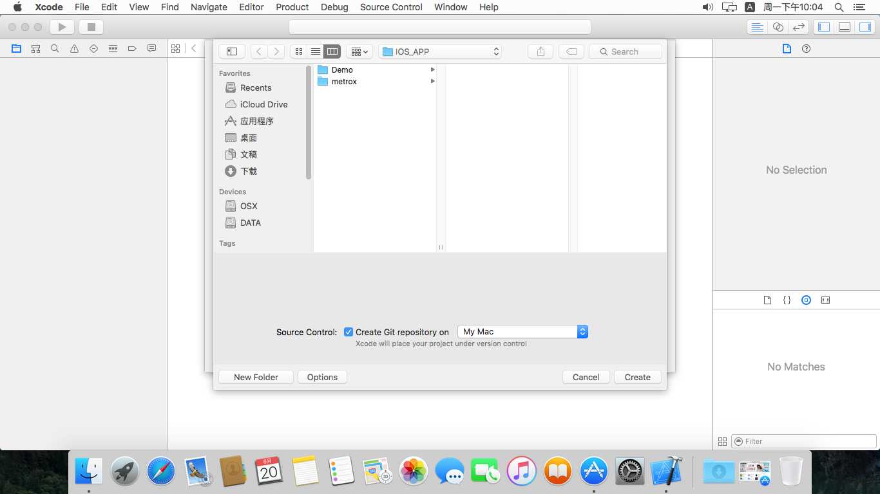
Task: Open the Debug menu
Action: pos(334,7)
